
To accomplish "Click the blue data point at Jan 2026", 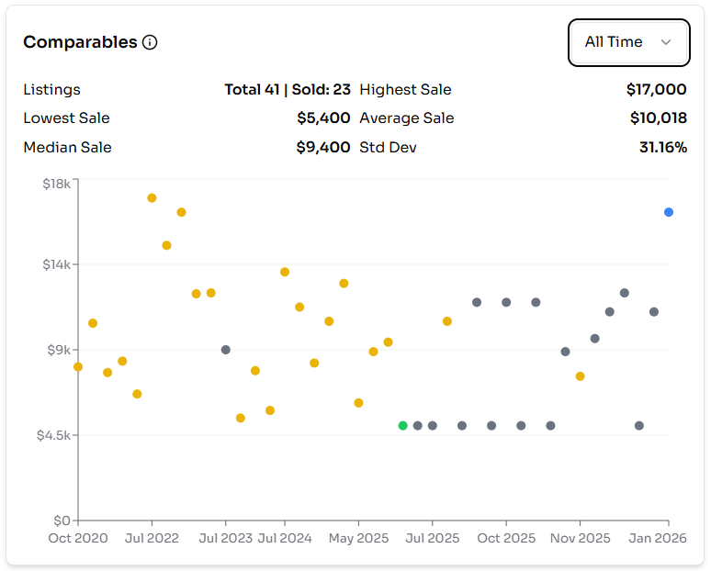I will coord(669,212).
